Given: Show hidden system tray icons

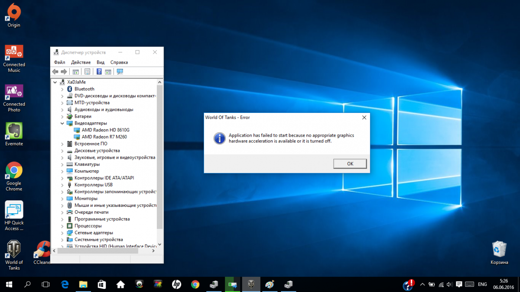Looking at the screenshot, I should click(x=422, y=284).
